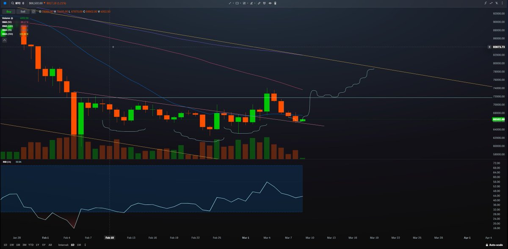The height and width of the screenshot is (249, 508).
Task: Open Volume indicator settings gear
Action: tap(12, 18)
